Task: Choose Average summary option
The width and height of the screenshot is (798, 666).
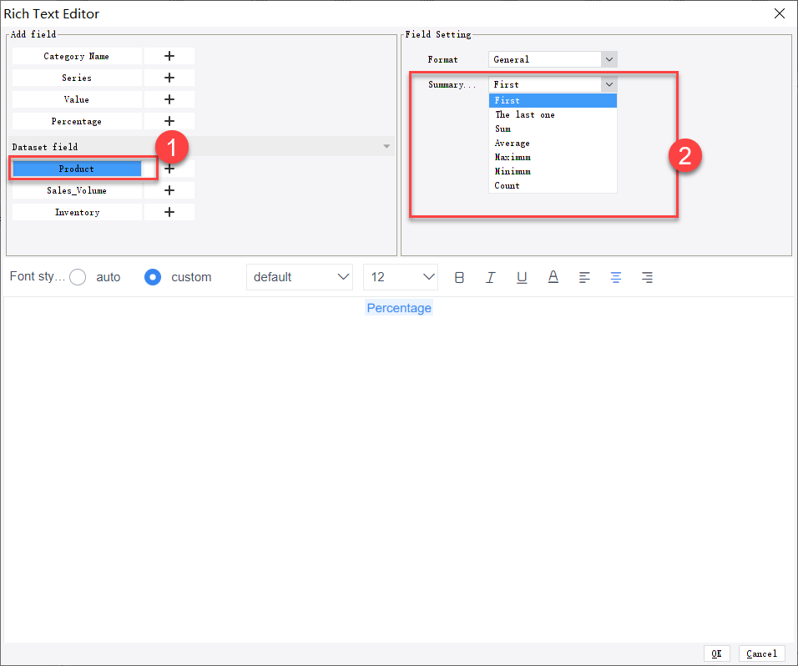Action: pos(553,144)
